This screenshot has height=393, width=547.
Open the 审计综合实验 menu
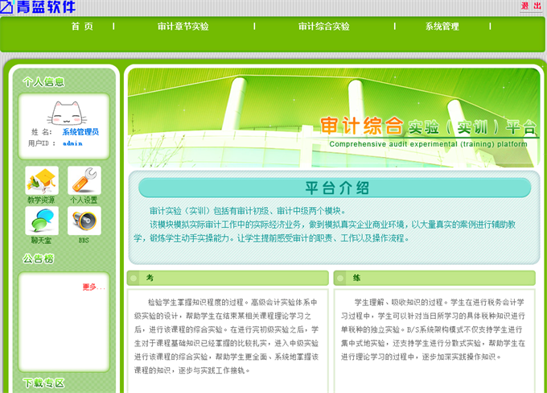323,27
